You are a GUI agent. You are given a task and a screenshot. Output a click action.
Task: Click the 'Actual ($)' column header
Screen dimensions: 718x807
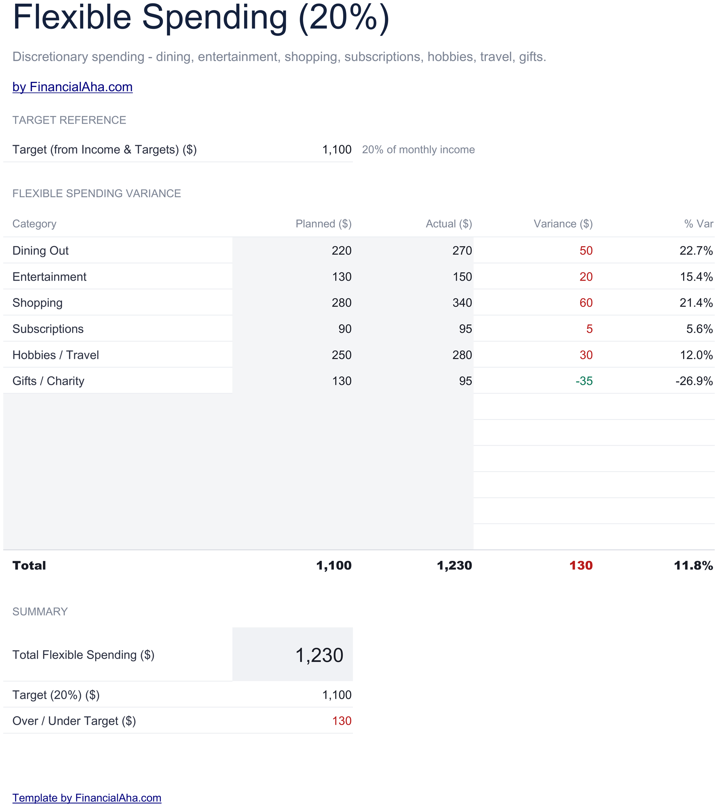(x=449, y=224)
